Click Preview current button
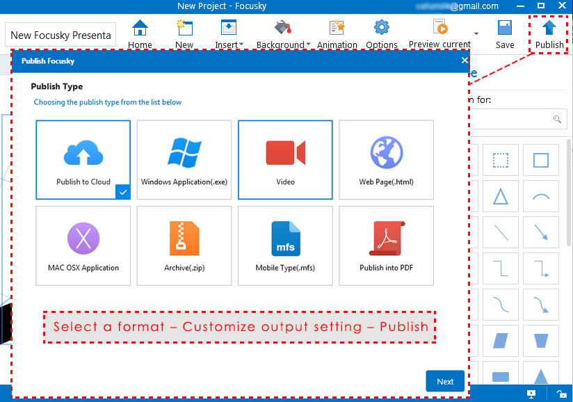This screenshot has height=402, width=573. click(439, 34)
